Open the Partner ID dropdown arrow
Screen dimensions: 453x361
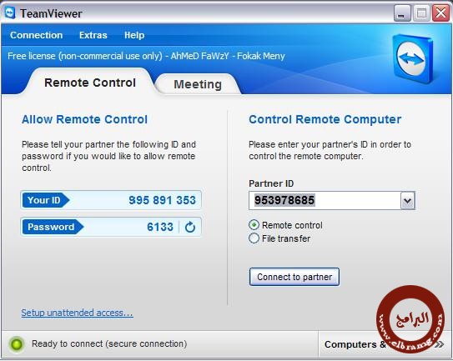(408, 200)
